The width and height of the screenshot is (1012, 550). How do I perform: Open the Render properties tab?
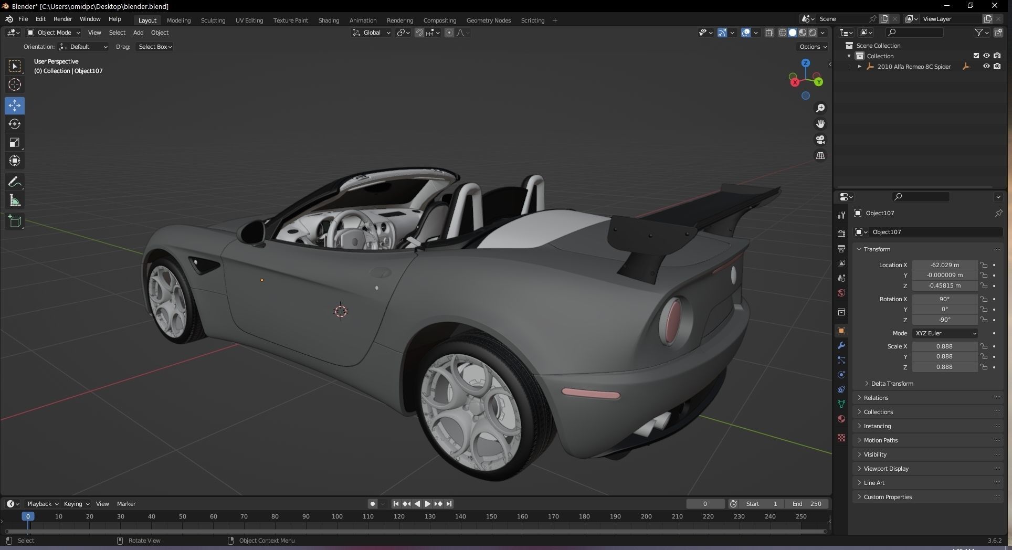point(841,234)
